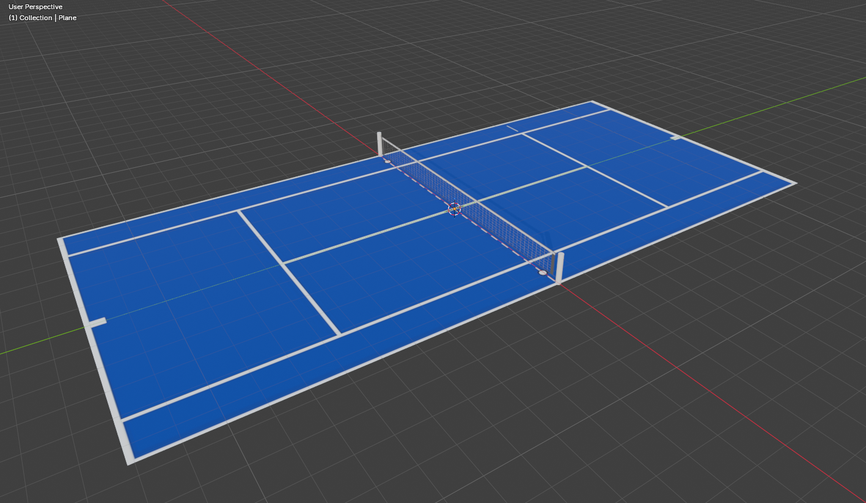This screenshot has width=866, height=503.
Task: Select the near net post by the sideline
Action: pos(559,269)
